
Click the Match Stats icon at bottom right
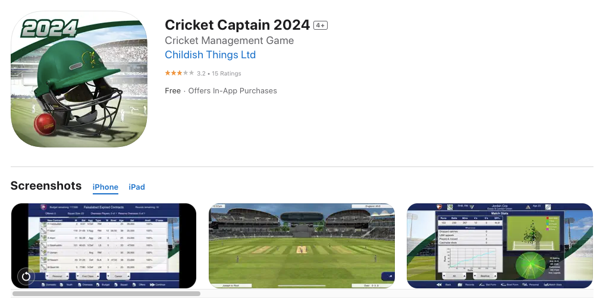click(547, 285)
